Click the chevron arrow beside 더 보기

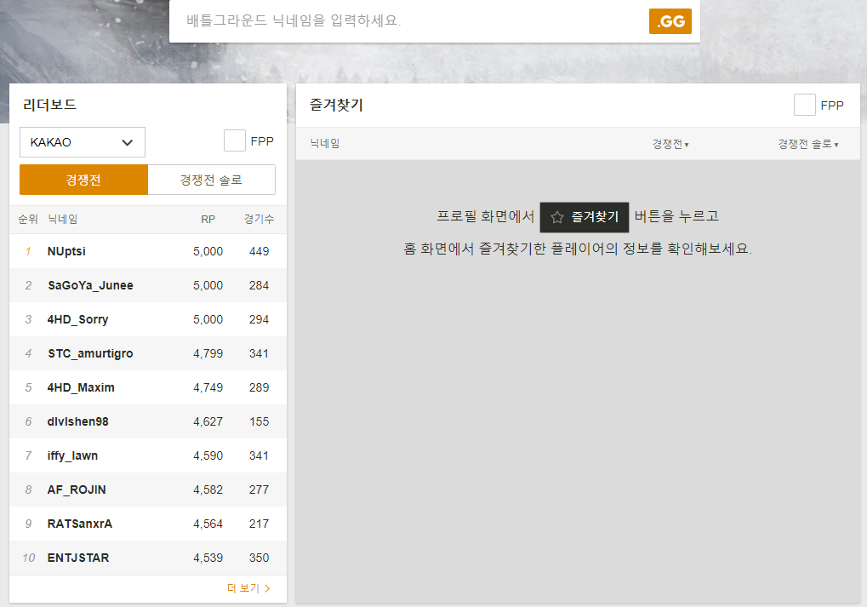coord(268,588)
